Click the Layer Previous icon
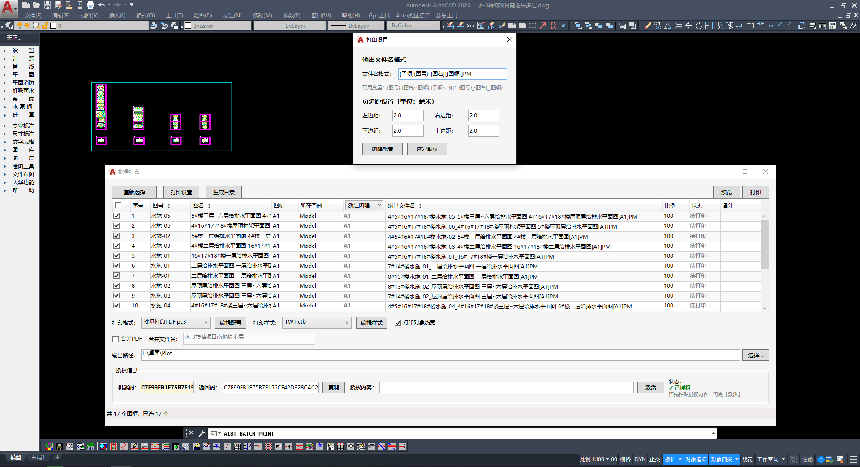Viewport: 860px width, 467px height. 164,26
